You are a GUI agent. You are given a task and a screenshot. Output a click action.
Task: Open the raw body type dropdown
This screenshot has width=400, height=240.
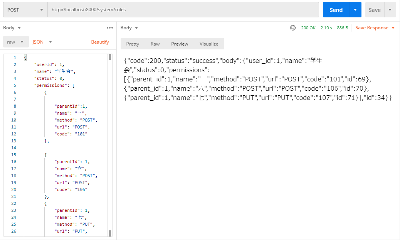[x=16, y=42]
